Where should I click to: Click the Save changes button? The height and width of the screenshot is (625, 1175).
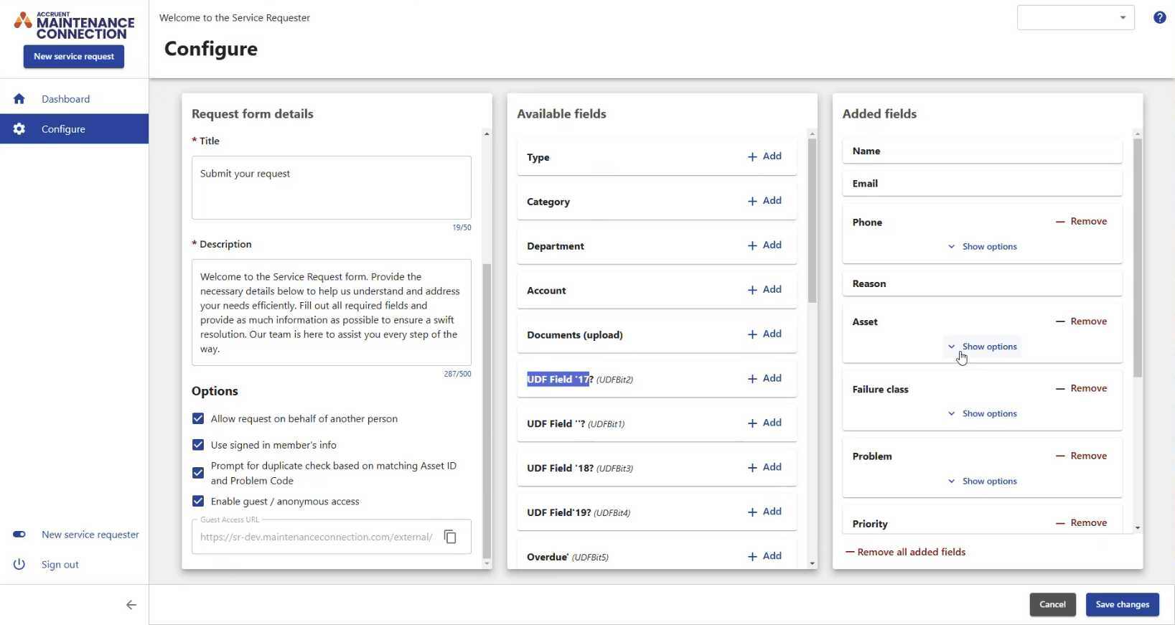pyautogui.click(x=1122, y=605)
